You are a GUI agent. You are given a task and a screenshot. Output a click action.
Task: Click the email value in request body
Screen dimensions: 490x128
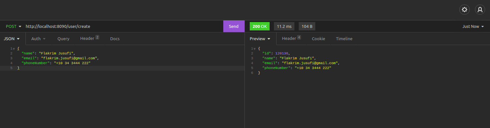[70, 58]
